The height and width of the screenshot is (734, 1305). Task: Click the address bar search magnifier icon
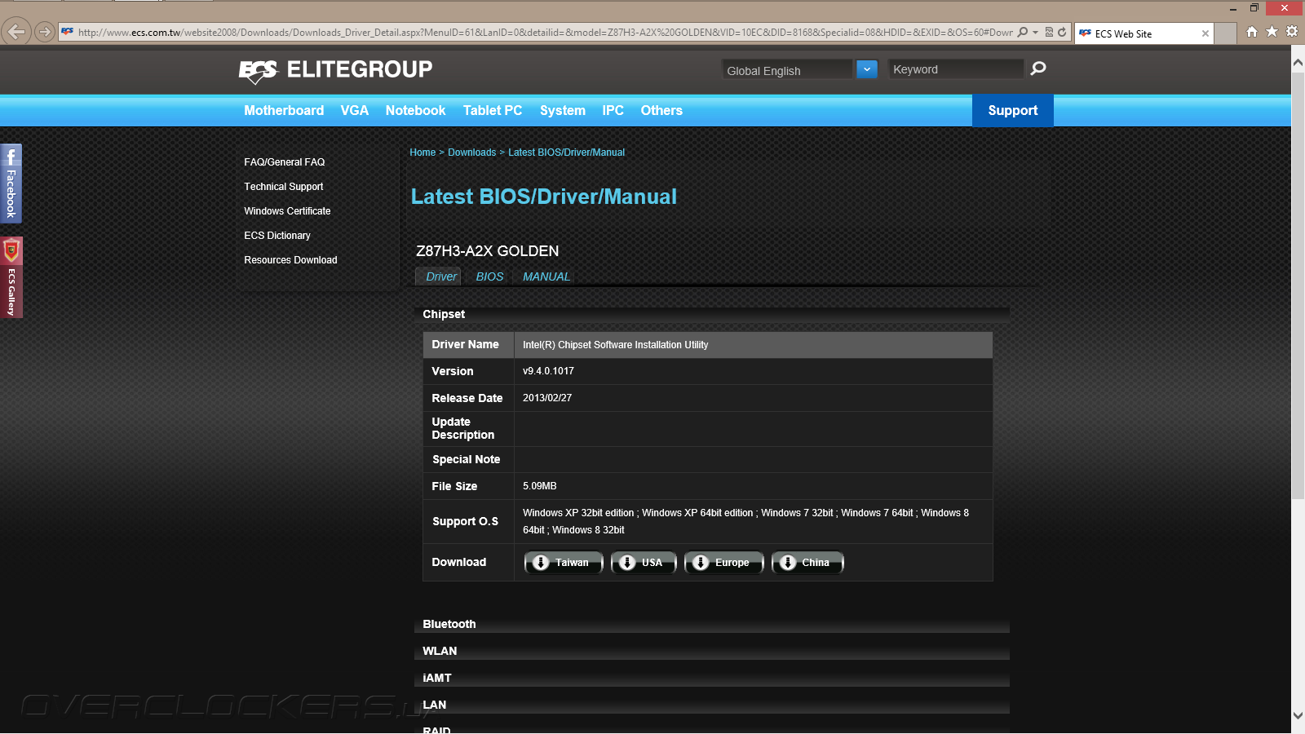click(1023, 33)
